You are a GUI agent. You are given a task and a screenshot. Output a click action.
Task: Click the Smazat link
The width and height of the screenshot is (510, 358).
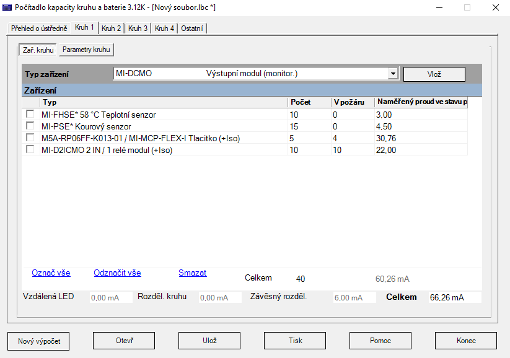tap(192, 273)
